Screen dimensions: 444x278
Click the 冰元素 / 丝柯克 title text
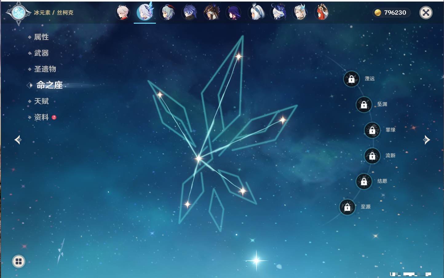pyautogui.click(x=54, y=13)
